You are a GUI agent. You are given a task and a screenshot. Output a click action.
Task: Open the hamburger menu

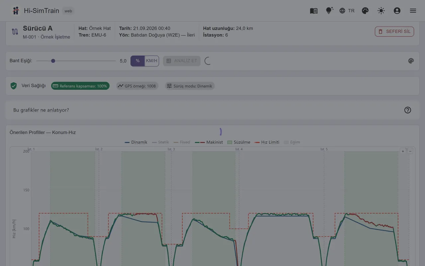click(x=413, y=11)
